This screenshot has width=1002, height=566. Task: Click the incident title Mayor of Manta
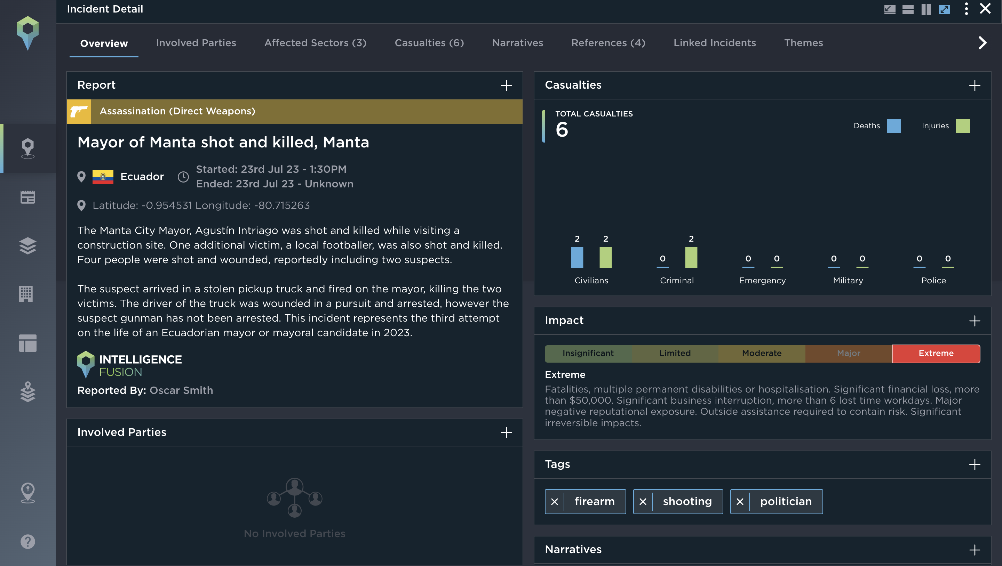223,142
